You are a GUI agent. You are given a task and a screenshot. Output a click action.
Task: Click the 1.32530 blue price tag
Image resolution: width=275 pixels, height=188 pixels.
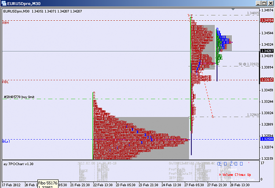267,139
